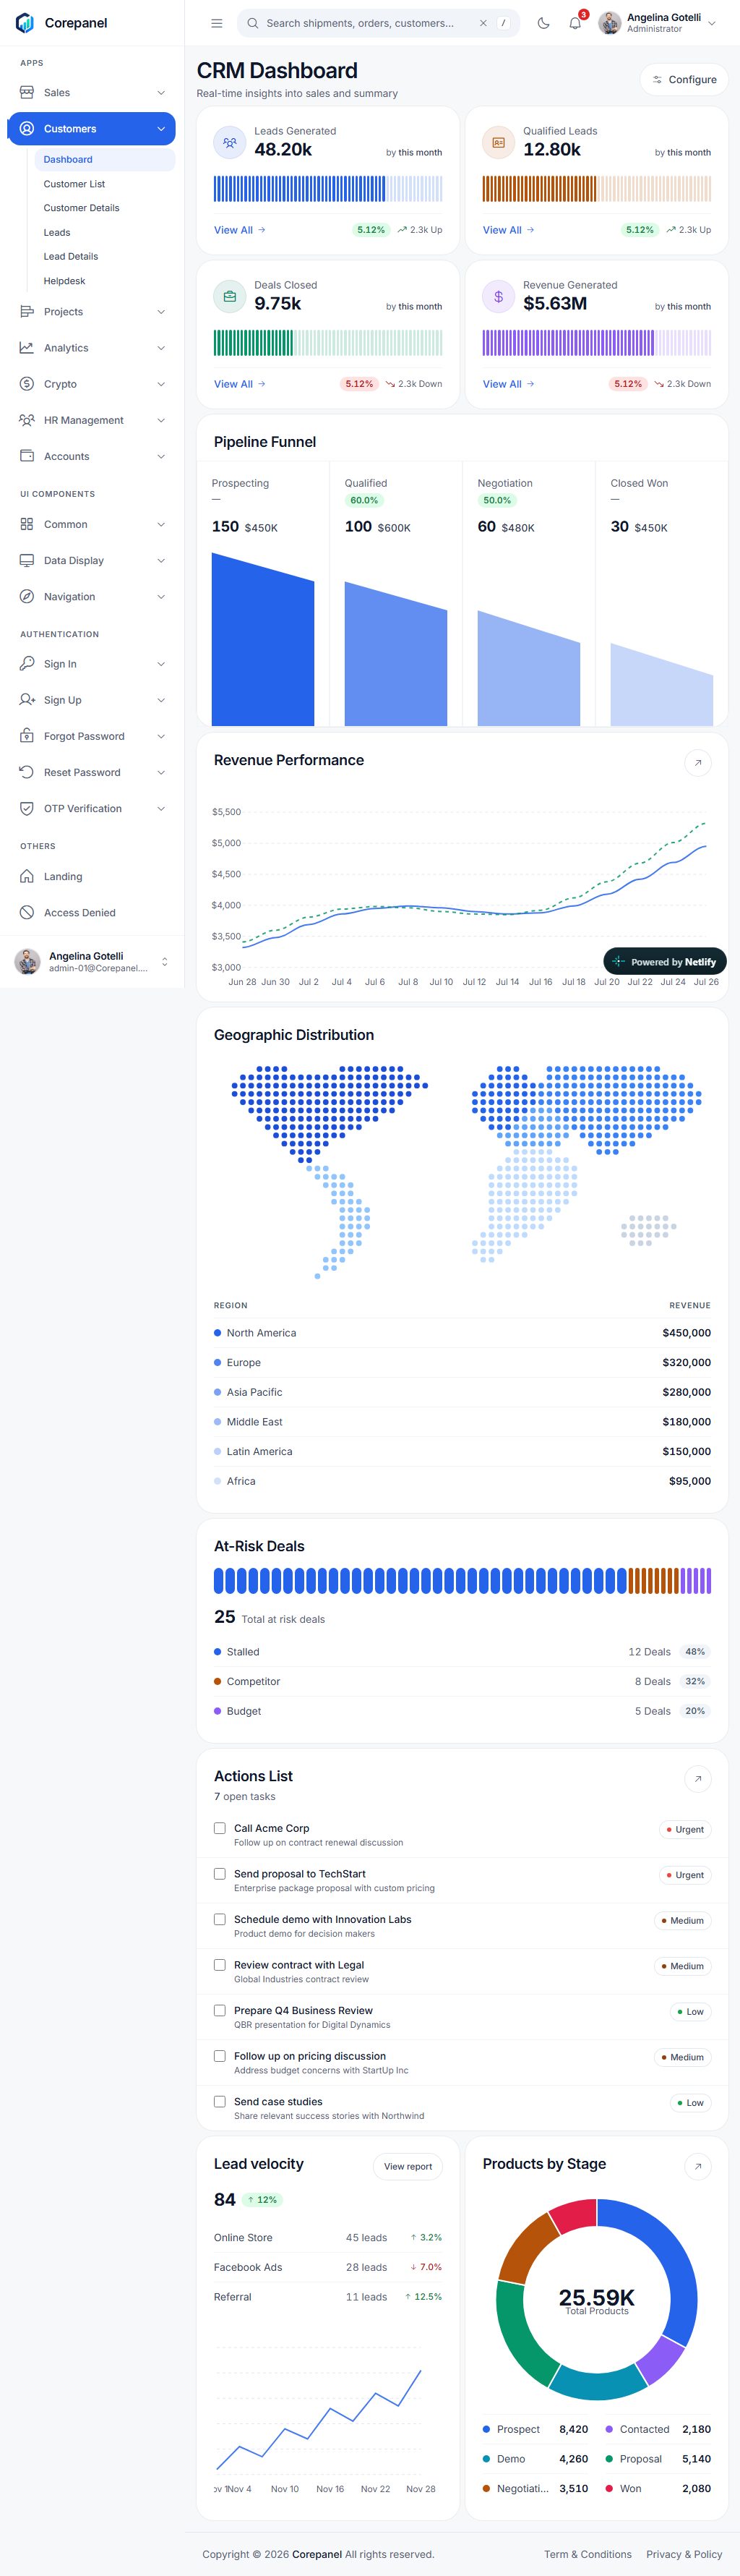Check the Call Acme Corp task
This screenshot has height=2576, width=740.
pyautogui.click(x=220, y=1829)
